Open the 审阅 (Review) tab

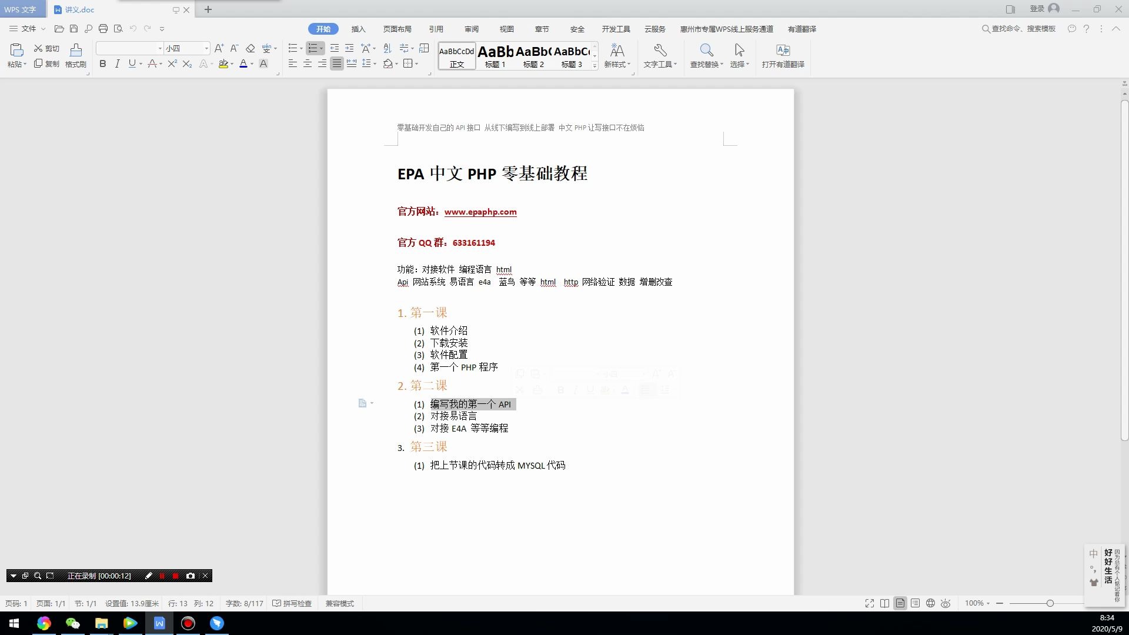tap(472, 29)
